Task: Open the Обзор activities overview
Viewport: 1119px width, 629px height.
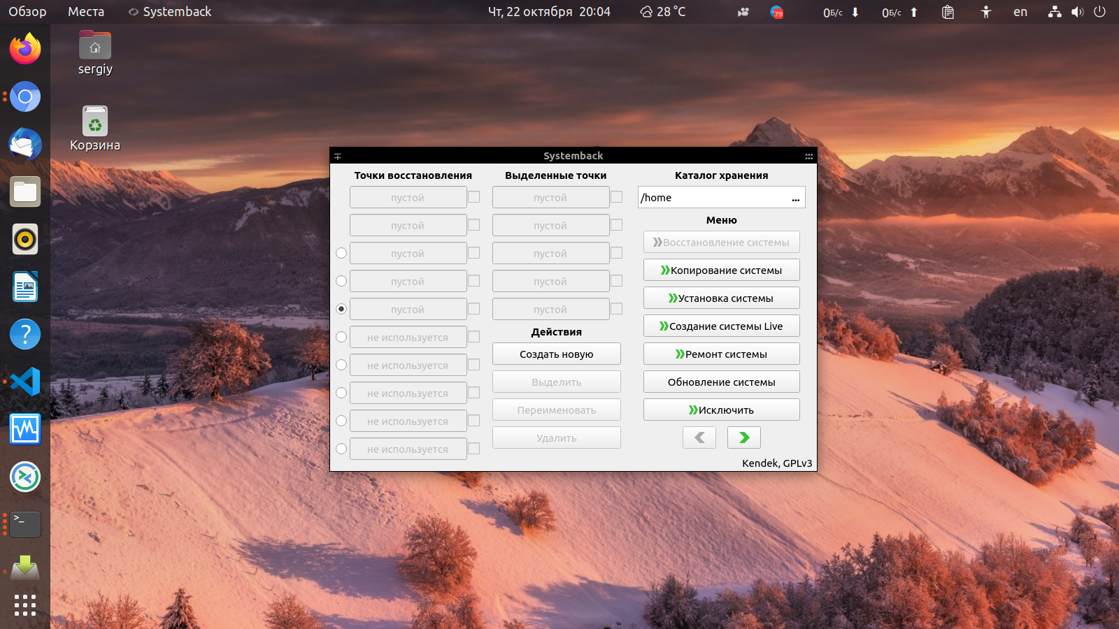Action: (27, 12)
